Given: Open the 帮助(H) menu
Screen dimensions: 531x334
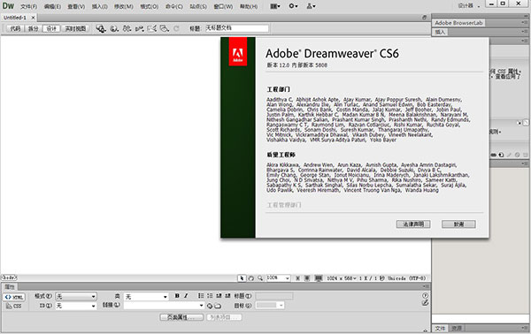Looking at the screenshot, I should coord(249,6).
